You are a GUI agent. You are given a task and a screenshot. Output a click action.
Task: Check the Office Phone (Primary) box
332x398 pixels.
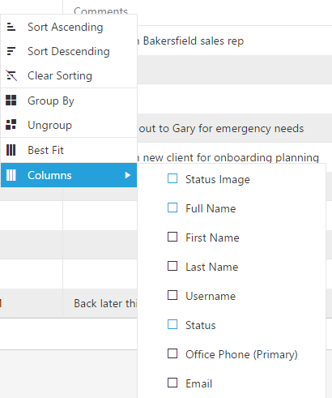[172, 353]
